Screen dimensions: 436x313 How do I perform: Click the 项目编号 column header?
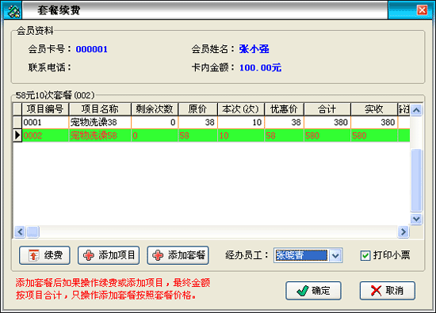click(x=45, y=109)
